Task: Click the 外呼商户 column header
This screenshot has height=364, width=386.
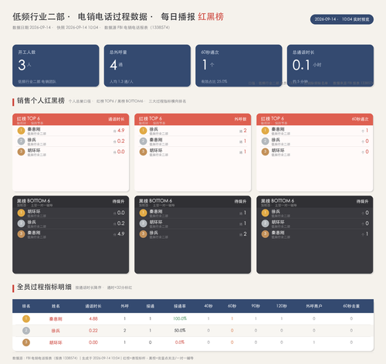Action: click(x=313, y=306)
